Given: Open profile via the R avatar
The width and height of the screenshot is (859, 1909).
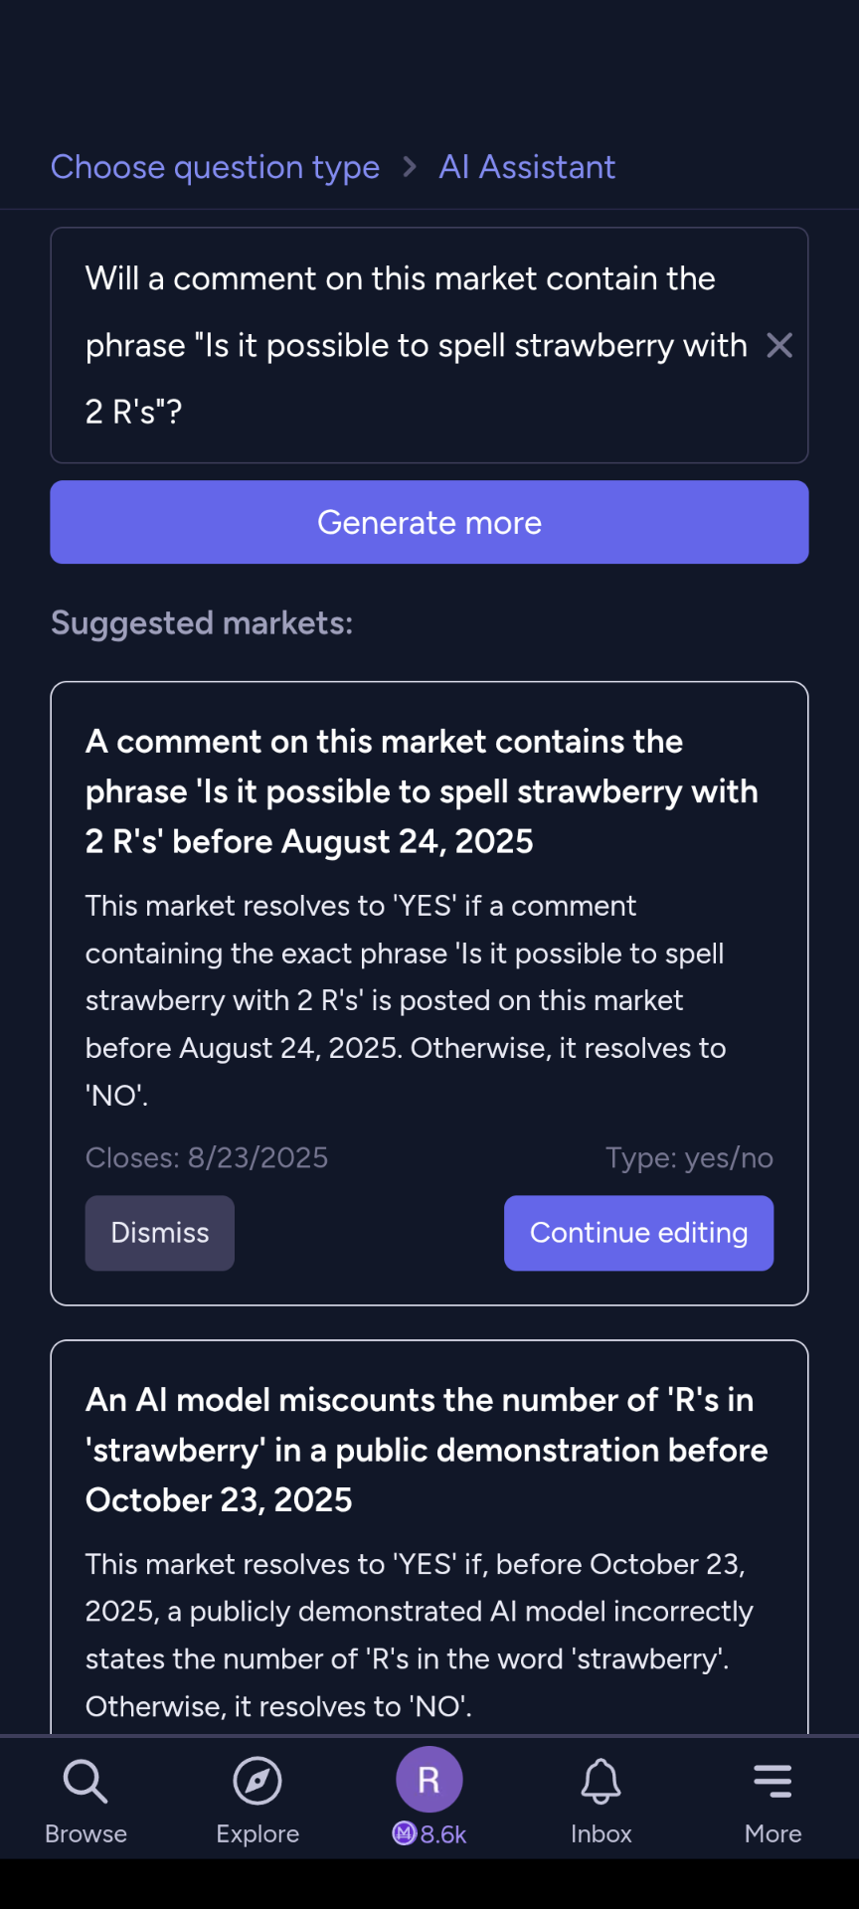Looking at the screenshot, I should (x=429, y=1779).
